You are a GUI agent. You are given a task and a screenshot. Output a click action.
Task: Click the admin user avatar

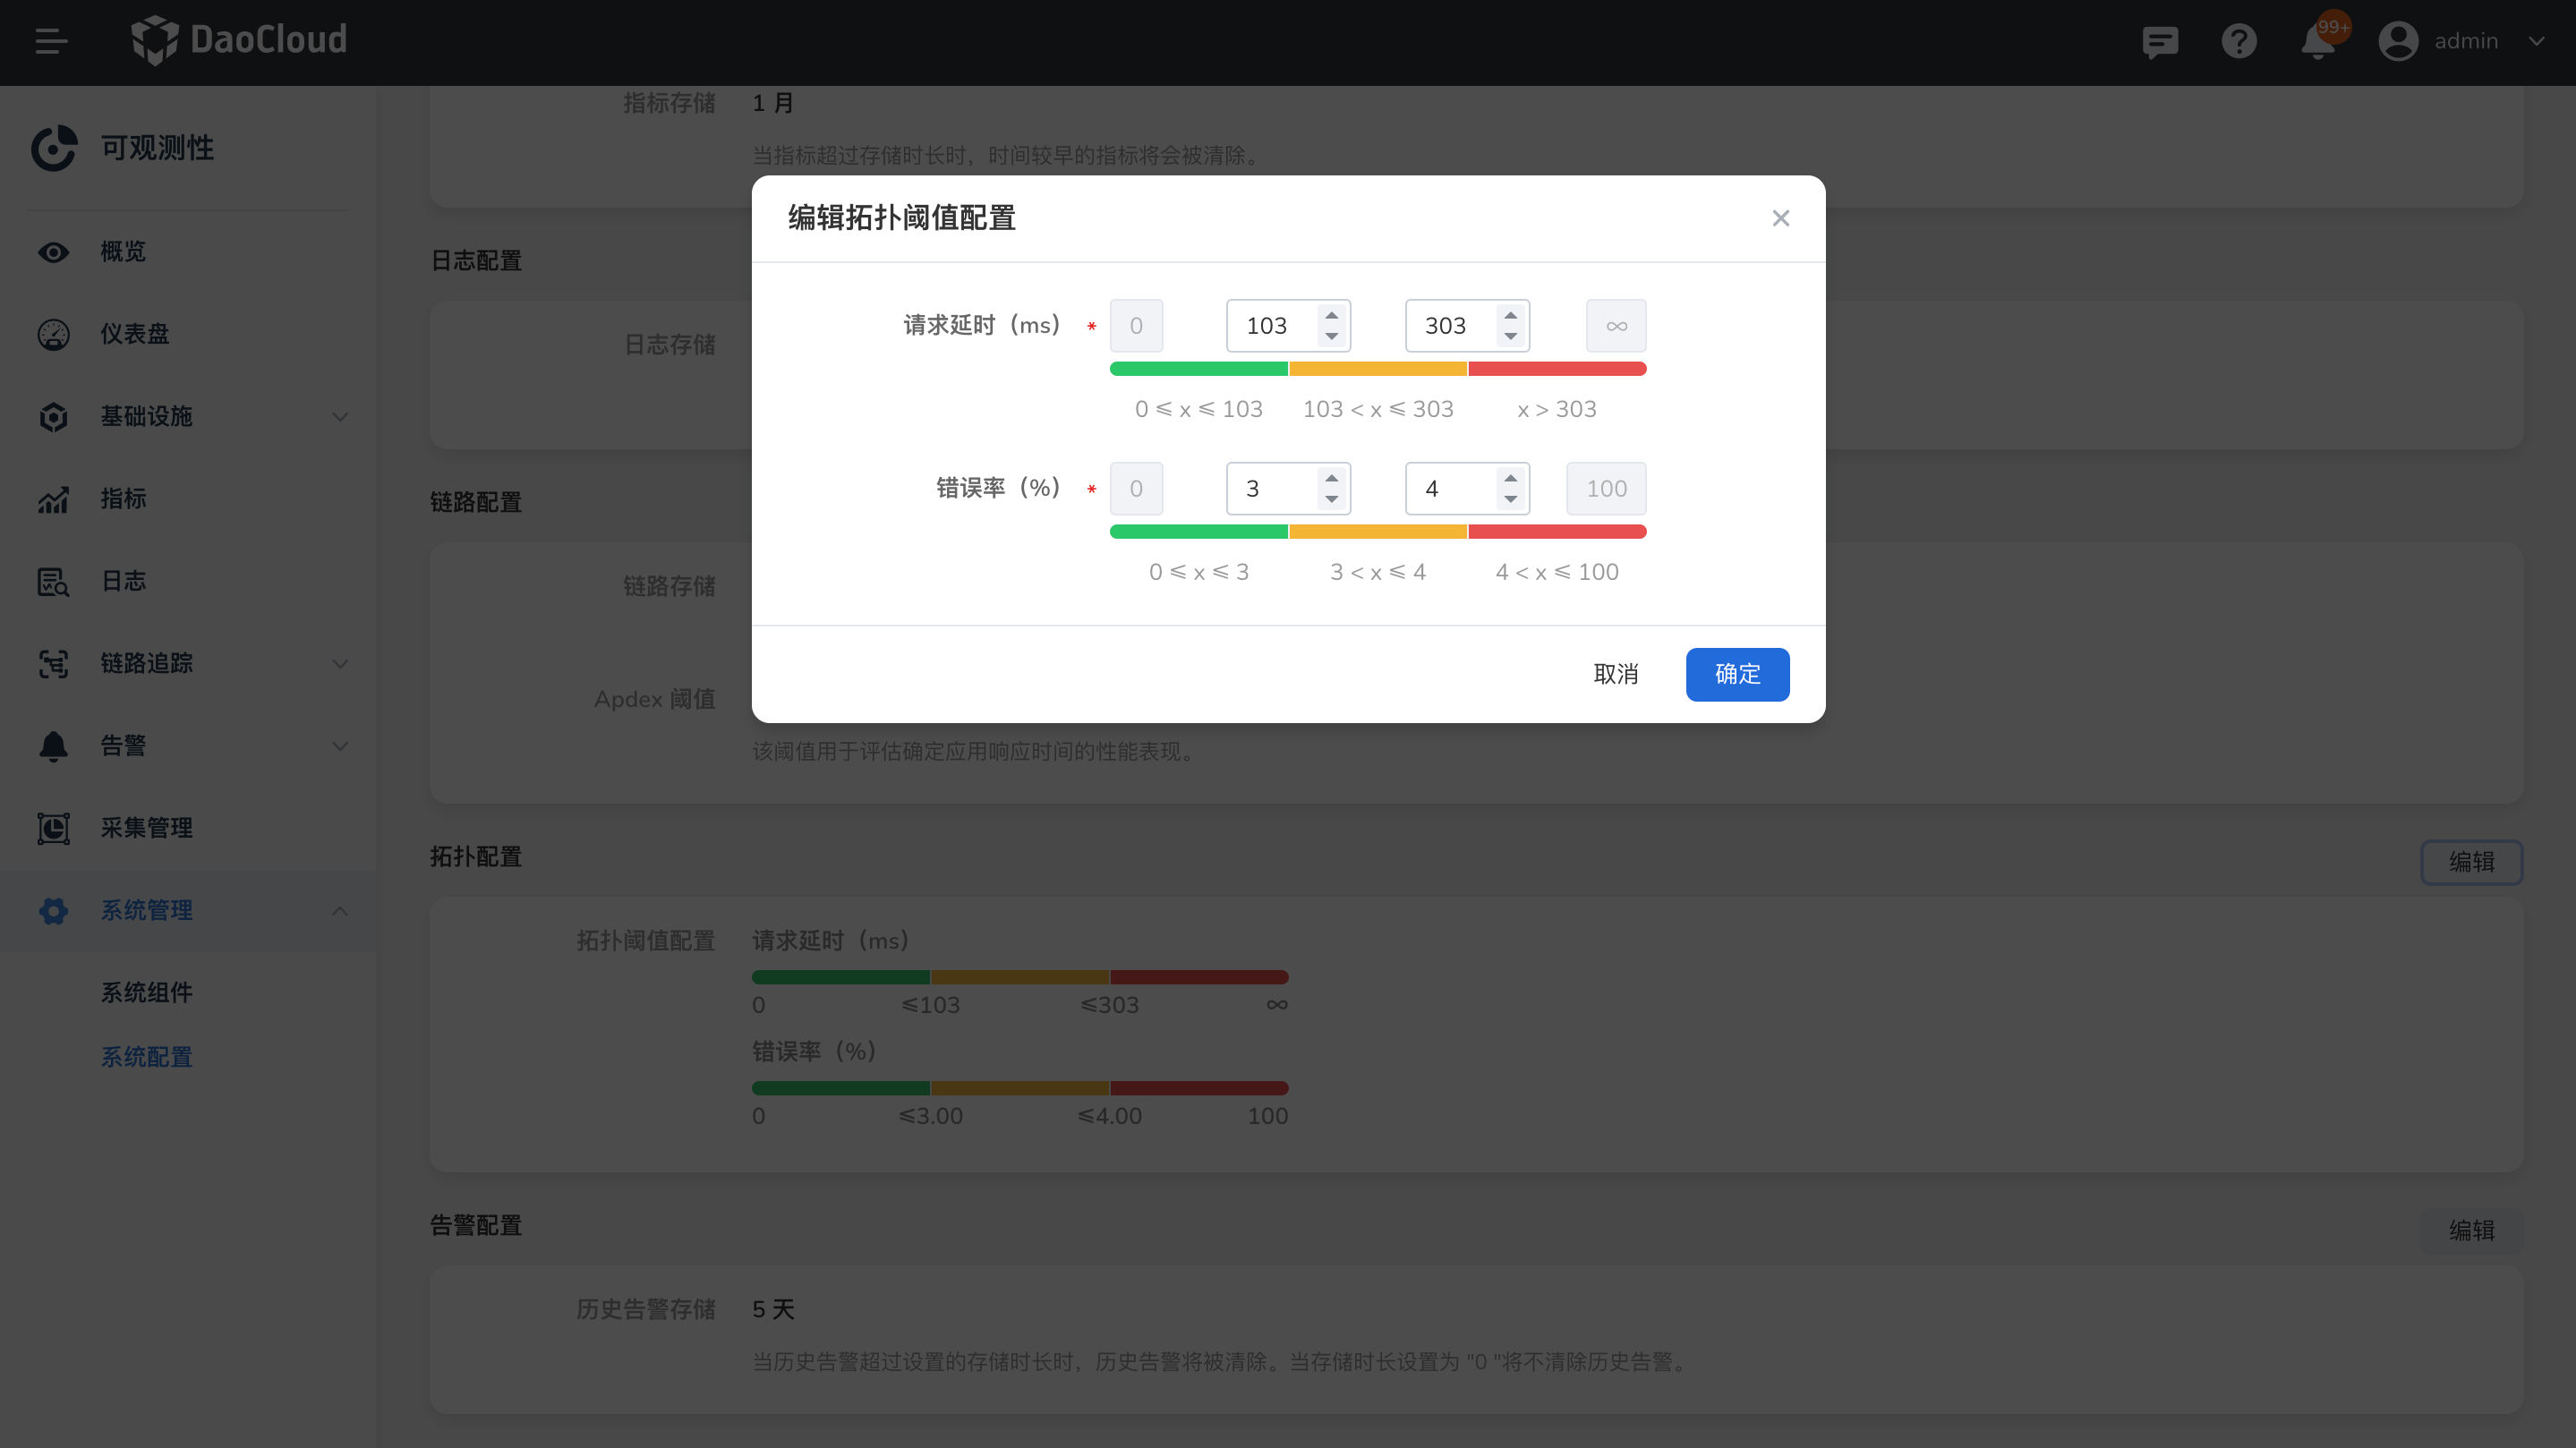[x=2397, y=42]
